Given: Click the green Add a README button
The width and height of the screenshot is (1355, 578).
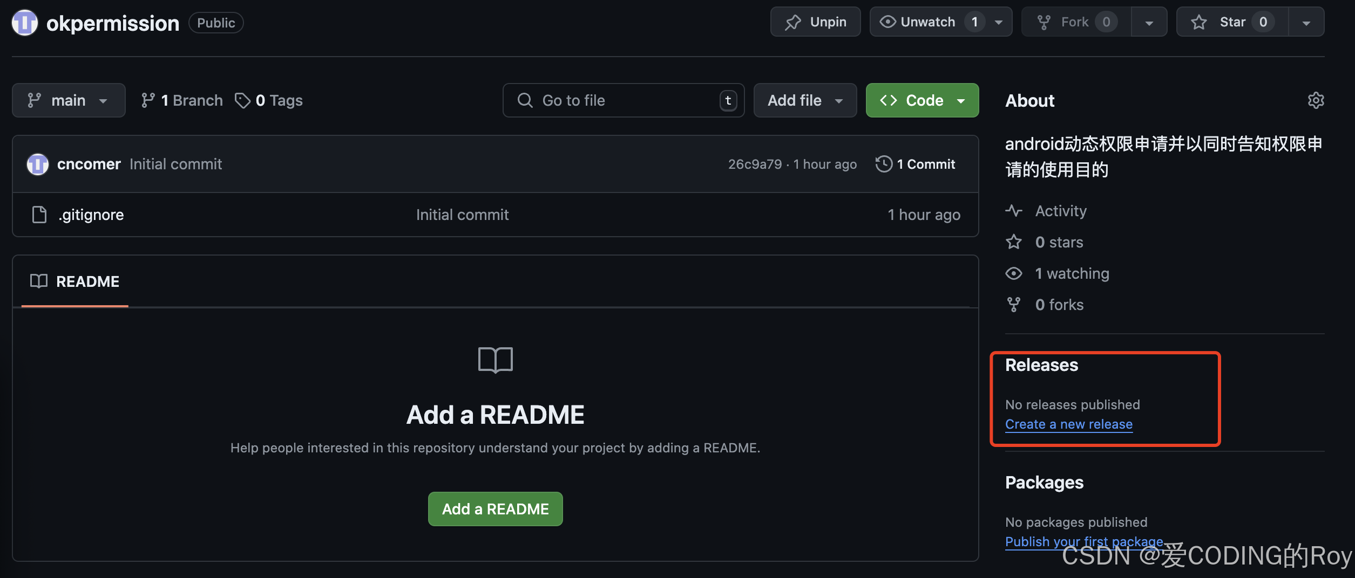Looking at the screenshot, I should (x=496, y=509).
